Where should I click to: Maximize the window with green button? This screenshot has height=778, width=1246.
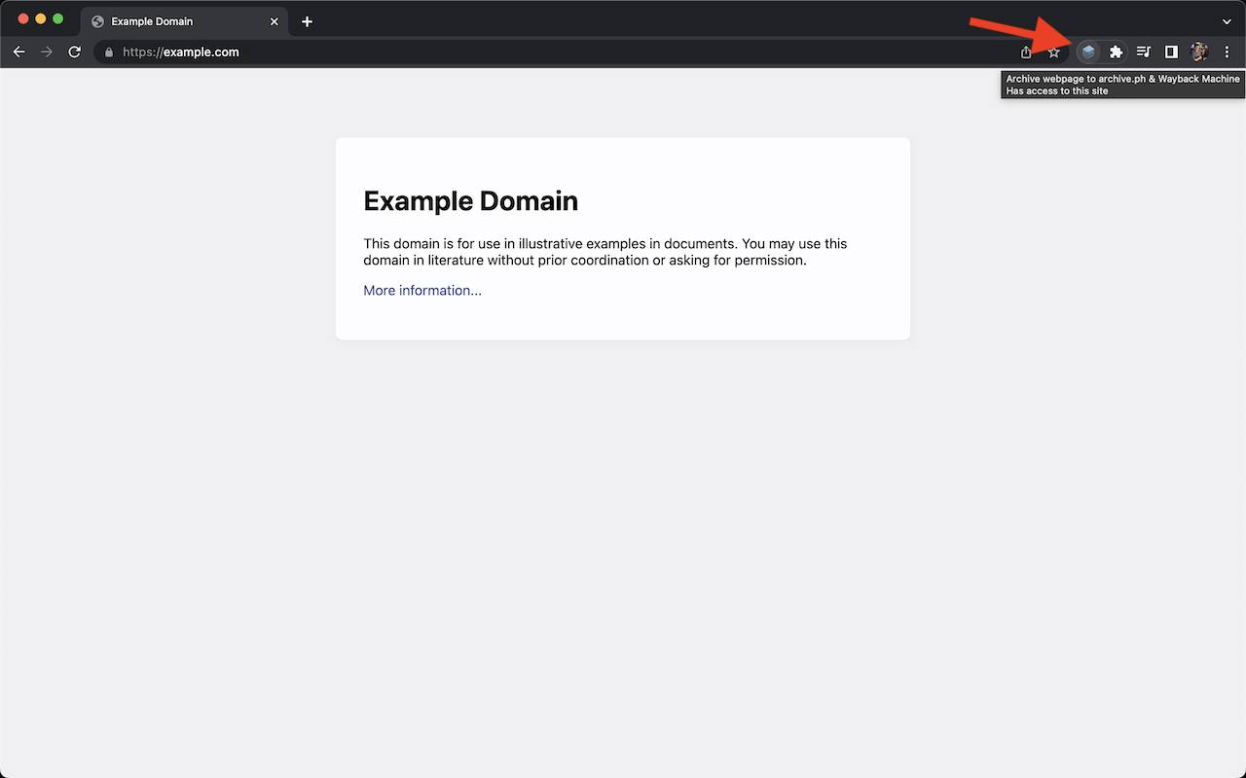(58, 19)
